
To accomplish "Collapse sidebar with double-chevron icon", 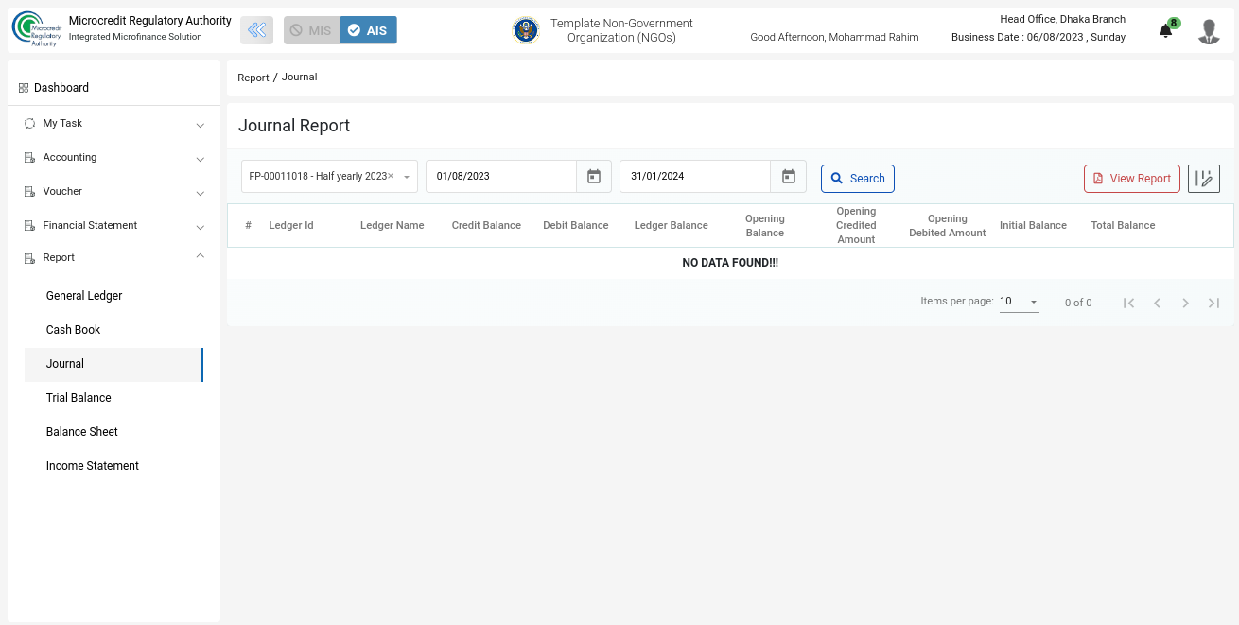I will [256, 30].
